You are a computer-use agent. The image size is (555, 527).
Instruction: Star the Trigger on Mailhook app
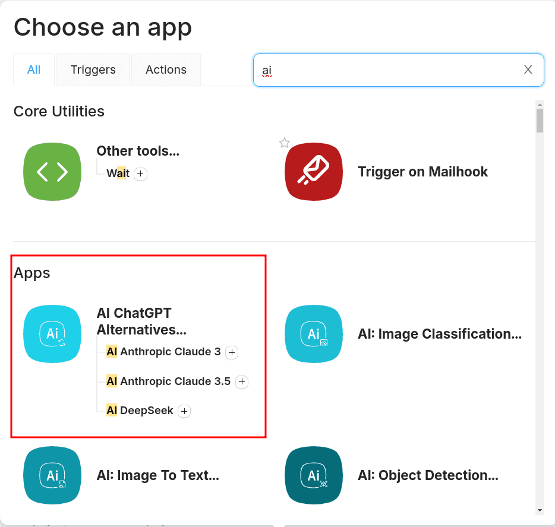point(285,143)
